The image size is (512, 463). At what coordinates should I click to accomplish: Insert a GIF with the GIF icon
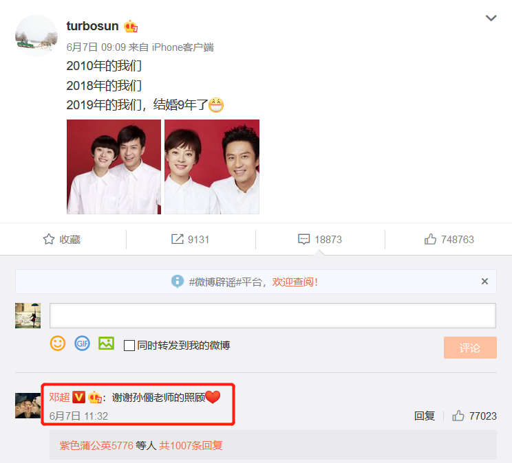click(x=82, y=343)
